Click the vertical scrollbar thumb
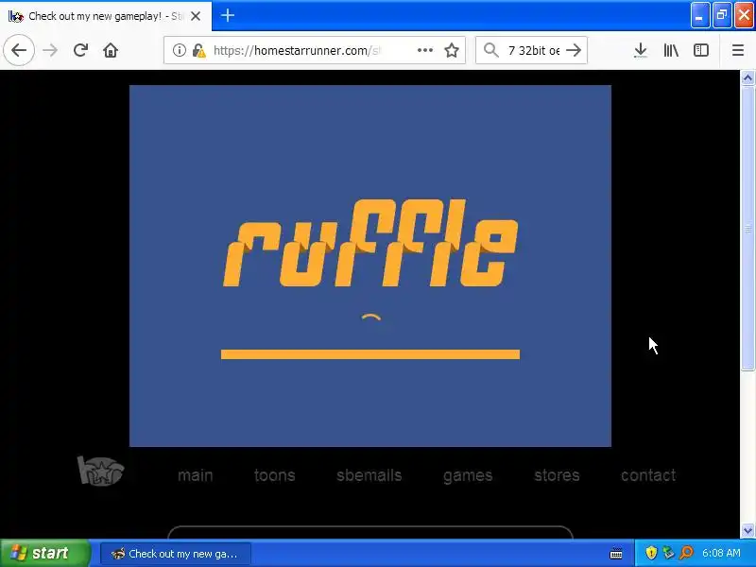 [747, 228]
